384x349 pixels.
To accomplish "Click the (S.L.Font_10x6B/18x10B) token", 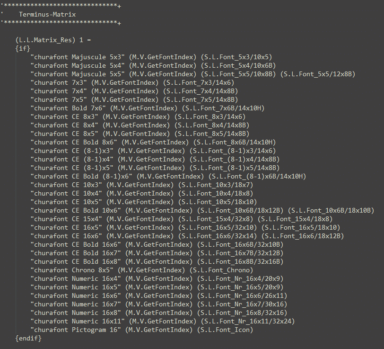I will coord(331,210).
